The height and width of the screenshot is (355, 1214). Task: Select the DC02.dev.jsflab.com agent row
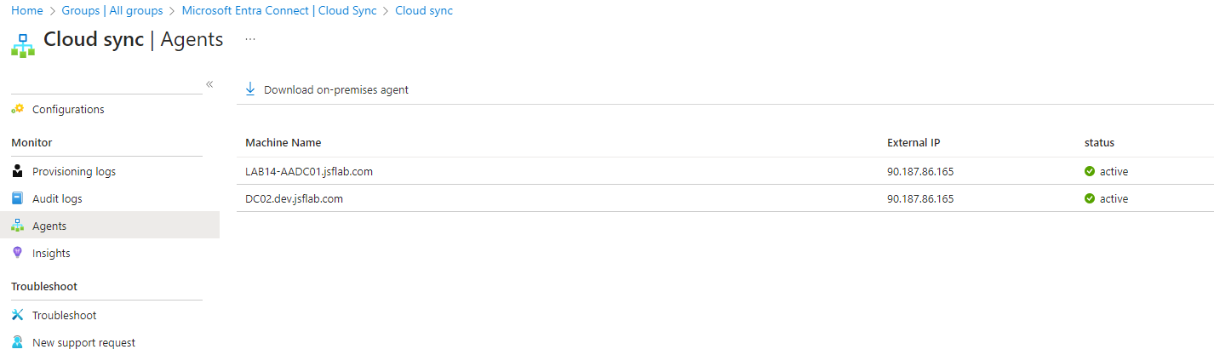(x=724, y=198)
